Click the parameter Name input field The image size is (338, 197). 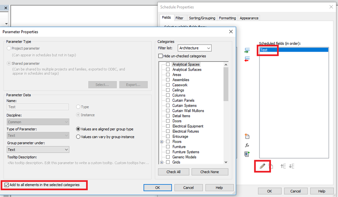[x=38, y=107]
